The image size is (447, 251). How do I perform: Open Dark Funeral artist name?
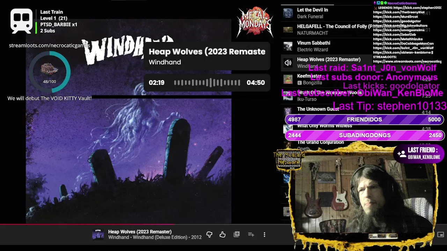(x=310, y=16)
